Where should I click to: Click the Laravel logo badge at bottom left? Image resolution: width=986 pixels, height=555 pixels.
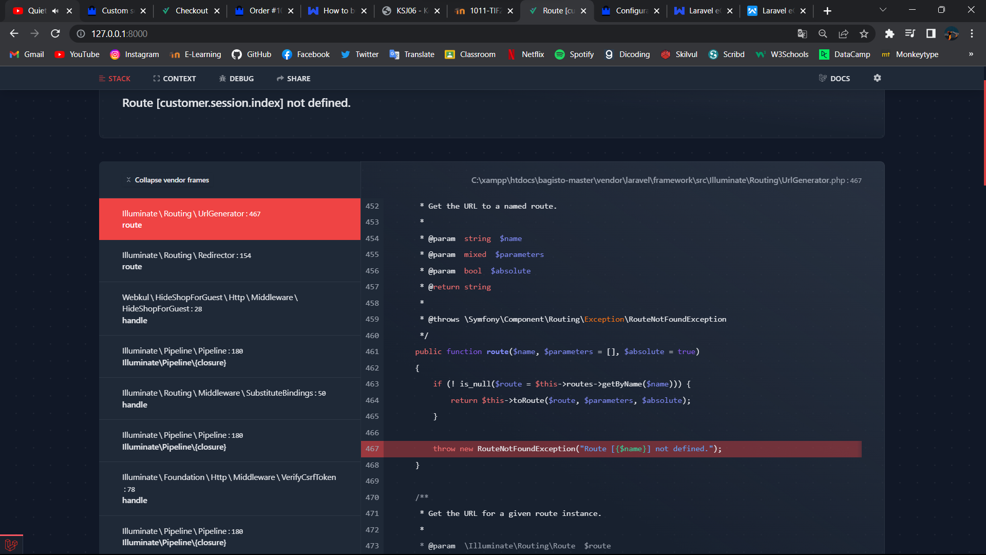click(11, 545)
